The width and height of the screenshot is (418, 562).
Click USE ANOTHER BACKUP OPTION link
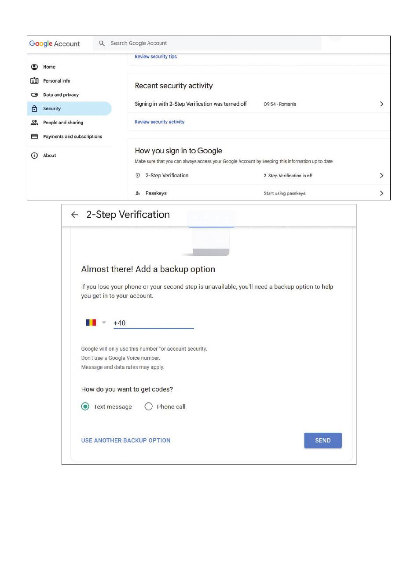tap(126, 440)
